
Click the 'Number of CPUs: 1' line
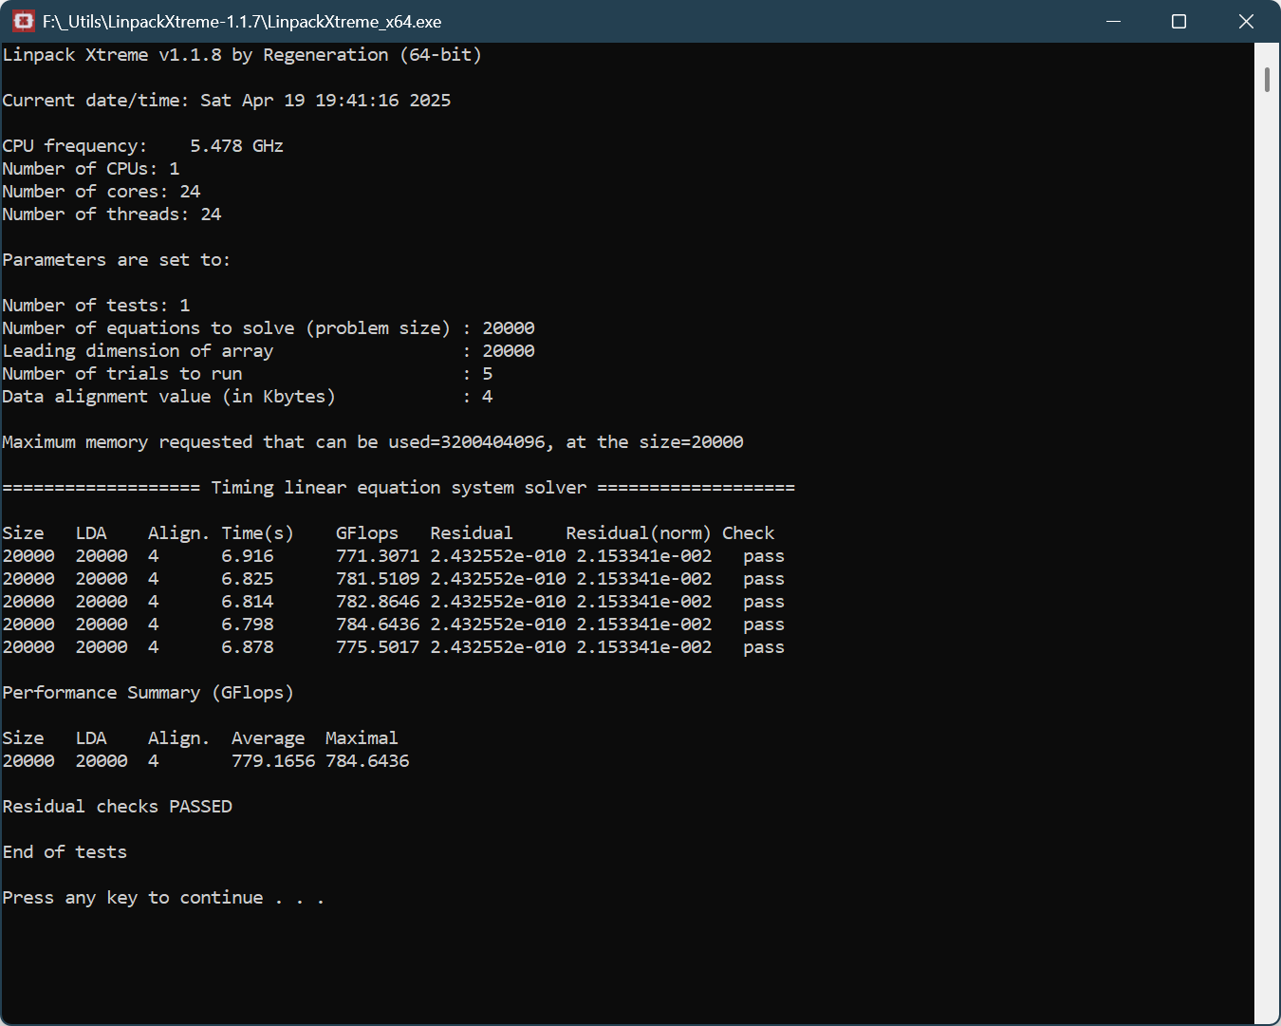pos(91,169)
